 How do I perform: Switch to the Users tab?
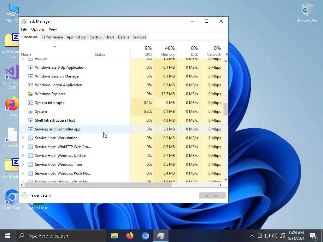[109, 37]
